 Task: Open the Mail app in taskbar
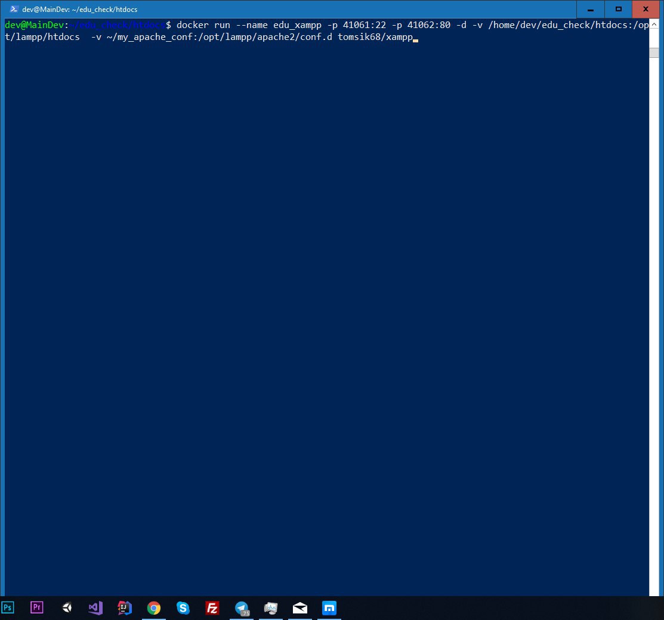click(x=300, y=608)
